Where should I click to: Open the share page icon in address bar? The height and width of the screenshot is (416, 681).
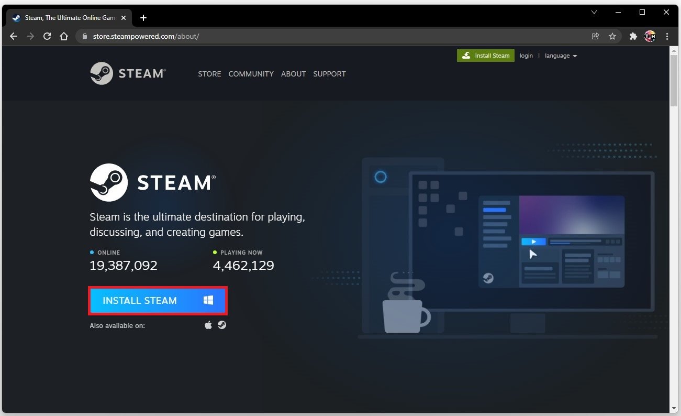[595, 36]
